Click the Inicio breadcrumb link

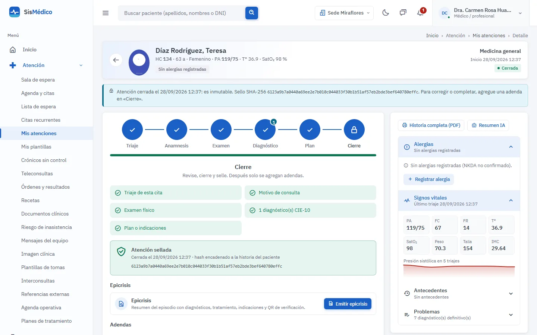pyautogui.click(x=432, y=36)
